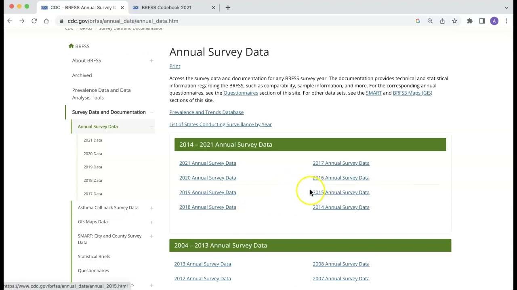This screenshot has height=290, width=517.
Task: Open the 2021 Annual Survey Data link
Action: click(208, 163)
